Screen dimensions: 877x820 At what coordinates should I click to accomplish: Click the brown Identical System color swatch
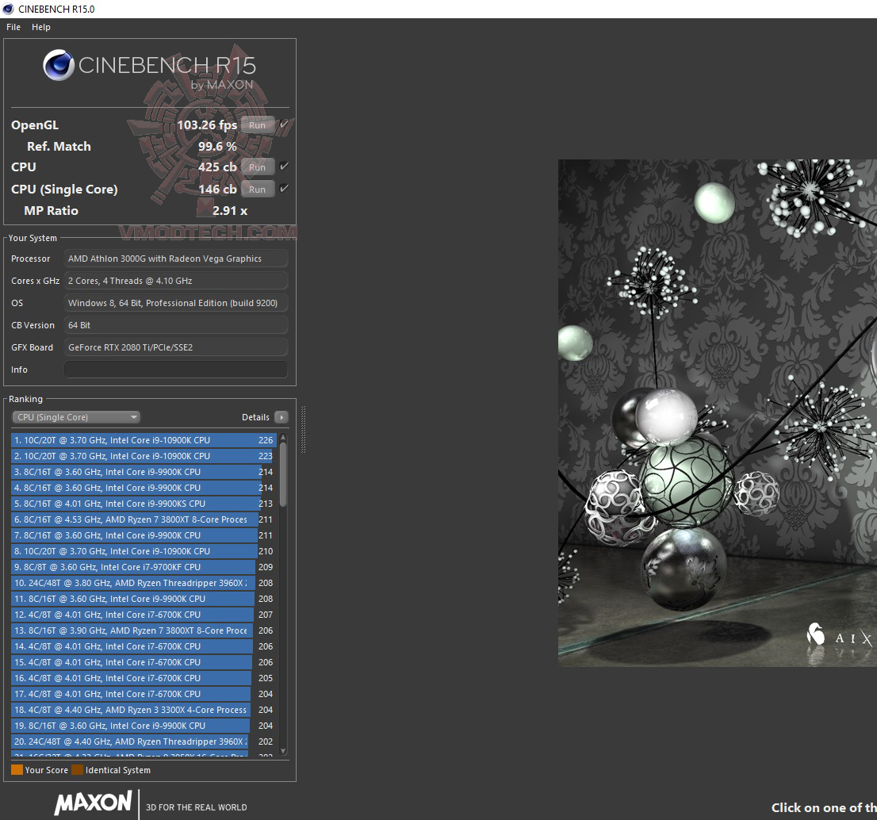coord(77,770)
